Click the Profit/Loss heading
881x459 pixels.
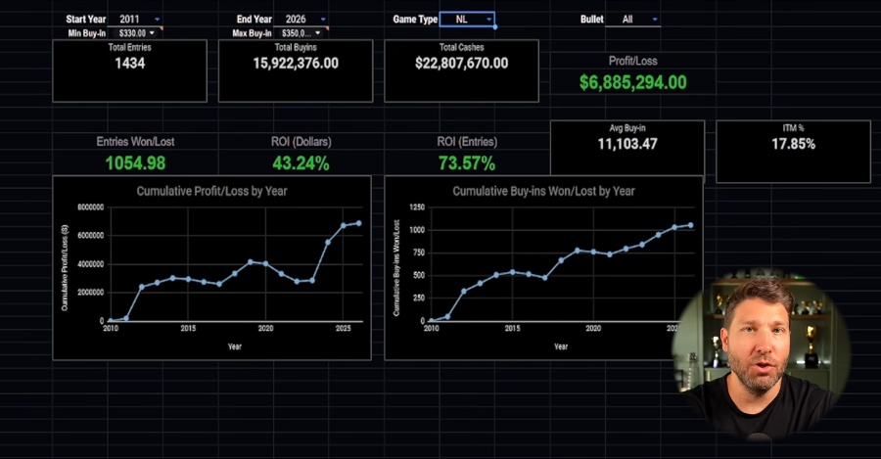click(632, 61)
